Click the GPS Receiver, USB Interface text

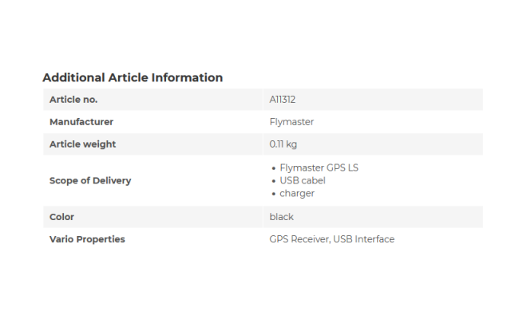pyautogui.click(x=332, y=239)
